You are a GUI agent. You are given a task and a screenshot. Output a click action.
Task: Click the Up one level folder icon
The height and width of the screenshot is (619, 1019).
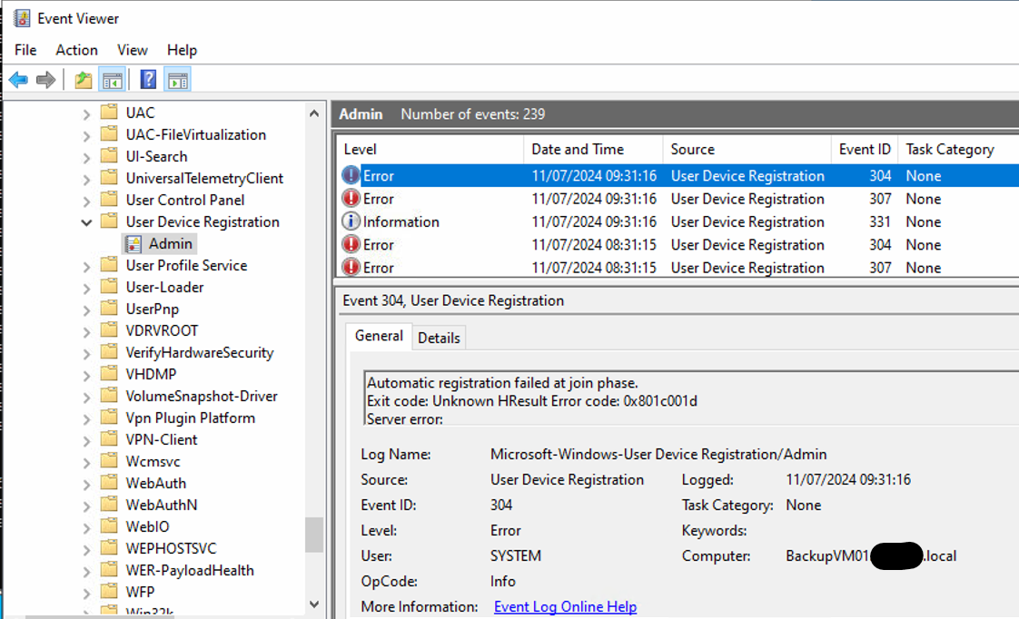[84, 80]
